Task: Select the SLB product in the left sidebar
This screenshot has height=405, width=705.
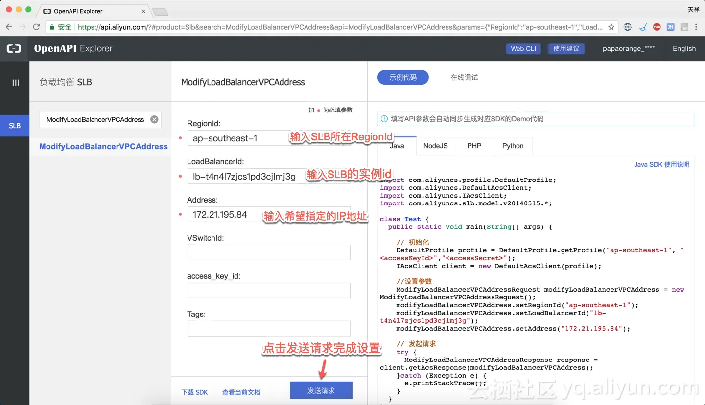Action: 15,126
